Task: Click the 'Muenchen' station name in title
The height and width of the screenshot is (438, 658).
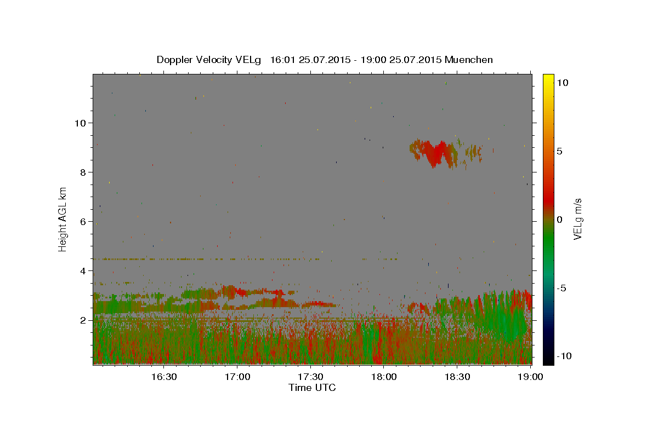Action: pos(469,60)
